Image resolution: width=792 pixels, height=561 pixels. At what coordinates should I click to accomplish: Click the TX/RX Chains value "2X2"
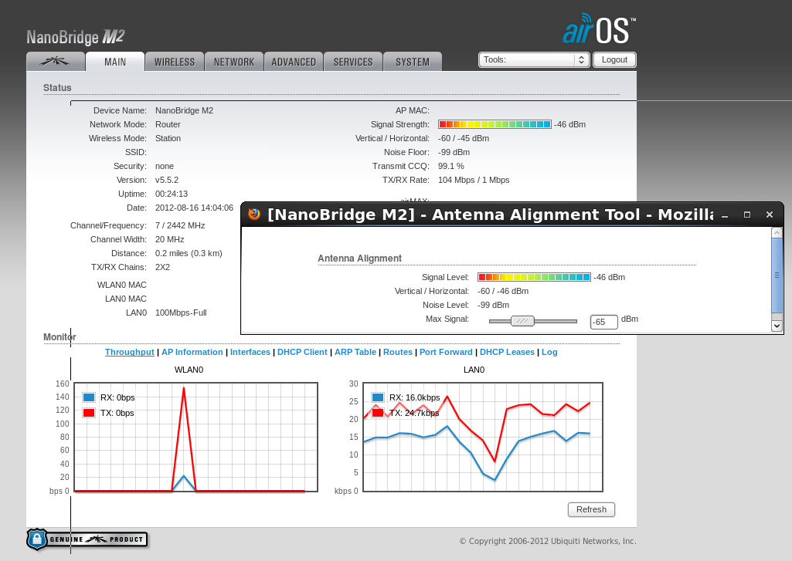162,267
